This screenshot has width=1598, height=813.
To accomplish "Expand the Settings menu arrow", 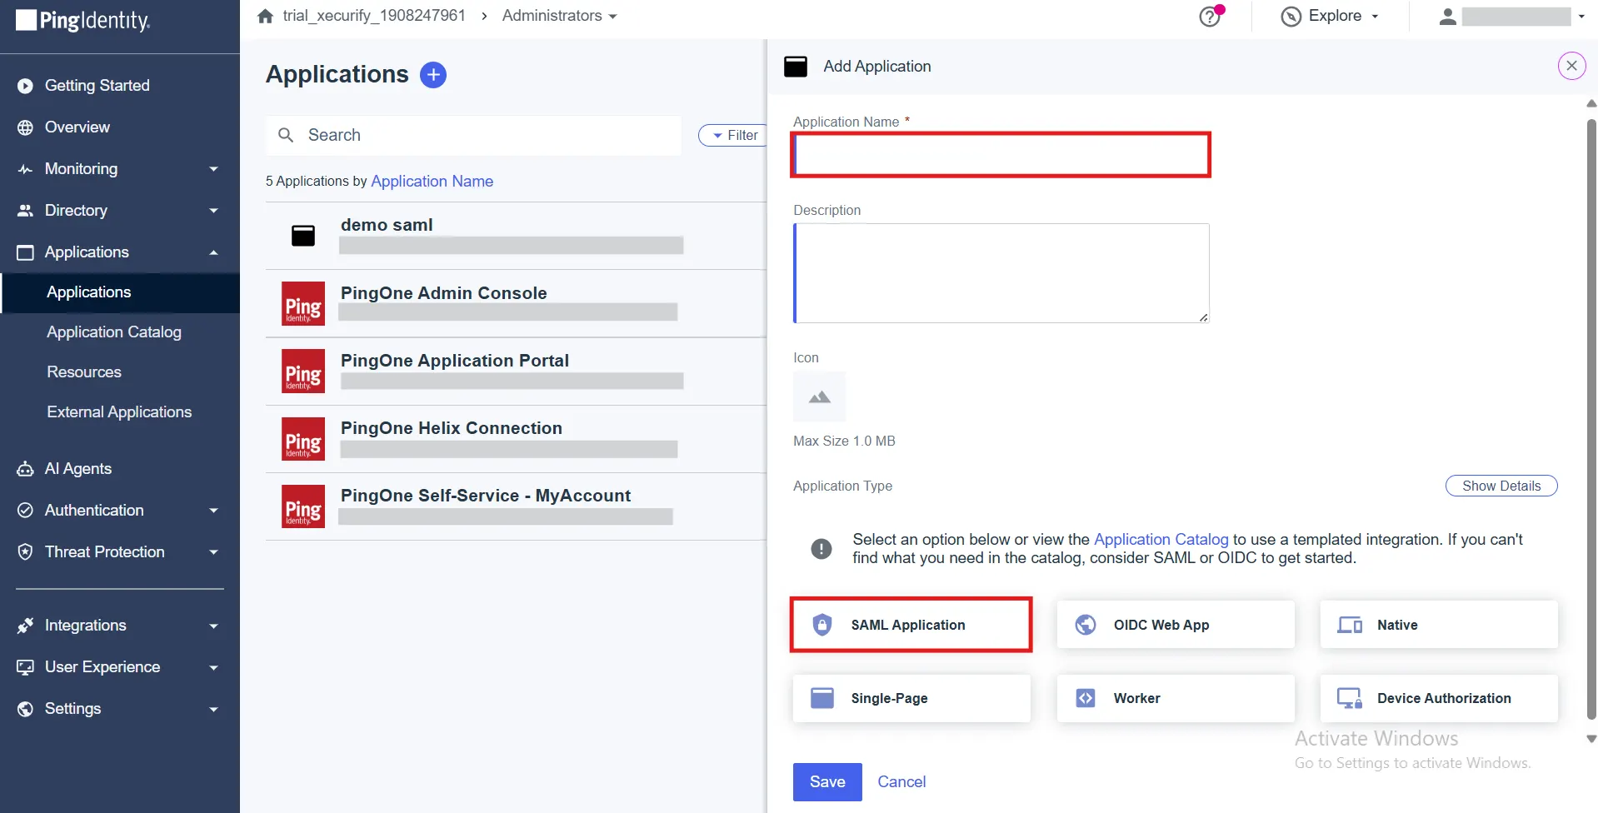I will pyautogui.click(x=213, y=709).
